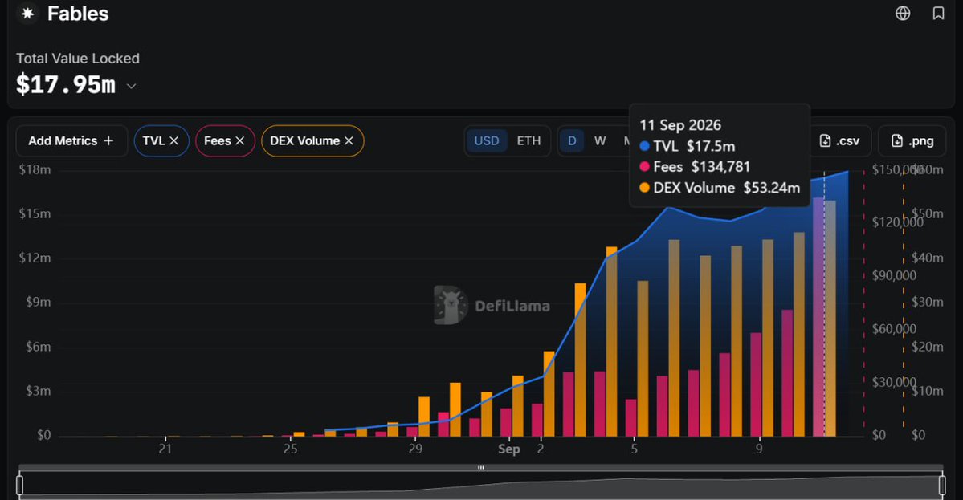Click tooltip Fees $134,781 entry

pos(695,167)
